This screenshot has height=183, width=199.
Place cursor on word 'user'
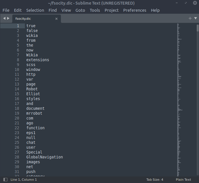tap(31, 147)
